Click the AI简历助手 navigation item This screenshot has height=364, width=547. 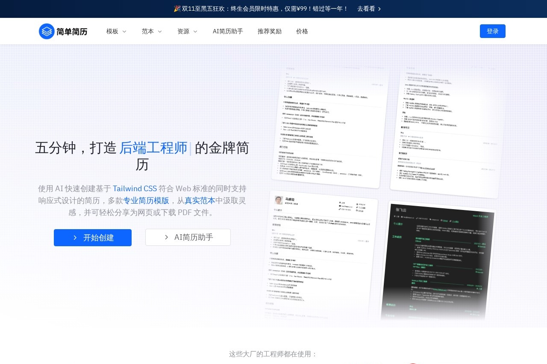point(228,31)
